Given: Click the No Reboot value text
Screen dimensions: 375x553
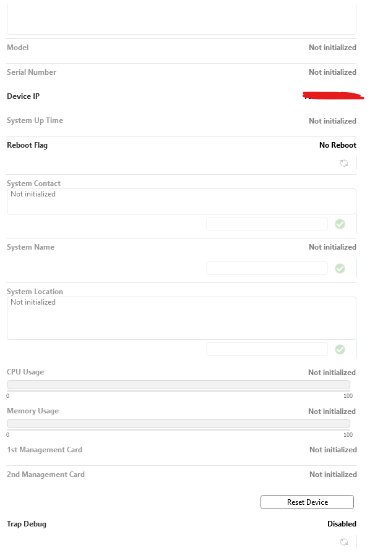Looking at the screenshot, I should click(337, 145).
